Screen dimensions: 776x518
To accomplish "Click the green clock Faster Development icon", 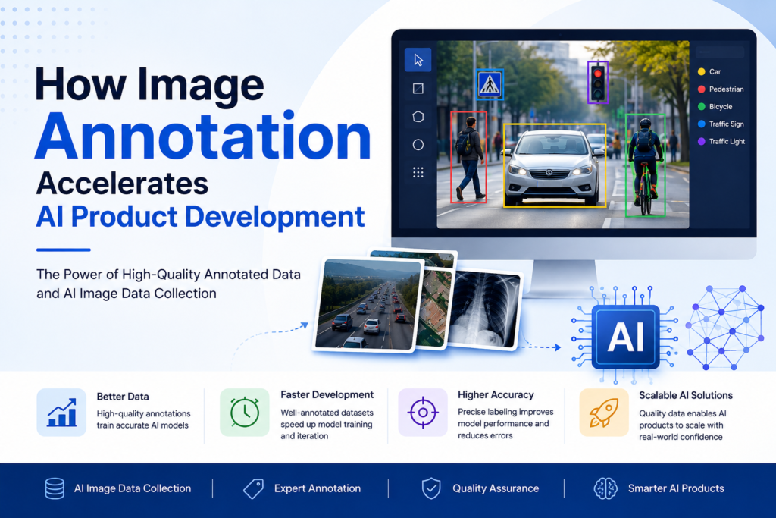I will (245, 412).
